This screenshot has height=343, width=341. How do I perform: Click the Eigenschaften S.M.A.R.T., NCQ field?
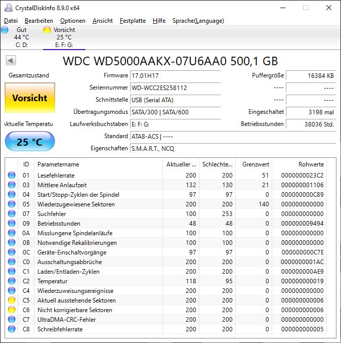click(233, 149)
